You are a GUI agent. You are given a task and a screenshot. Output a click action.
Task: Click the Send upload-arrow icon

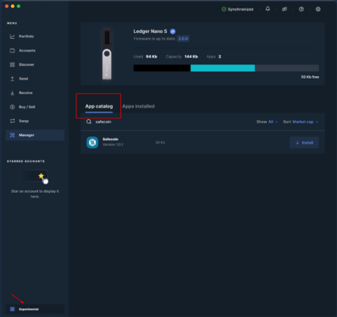[12, 79]
